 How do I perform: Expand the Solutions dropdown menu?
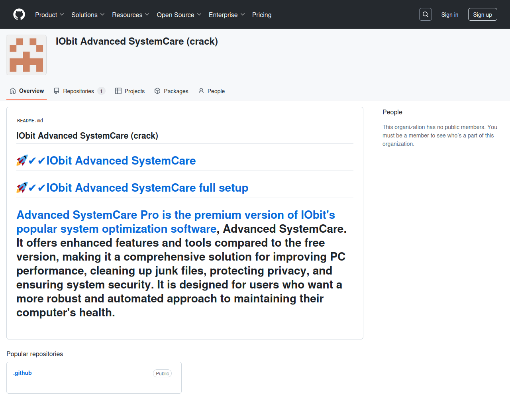[x=88, y=15]
